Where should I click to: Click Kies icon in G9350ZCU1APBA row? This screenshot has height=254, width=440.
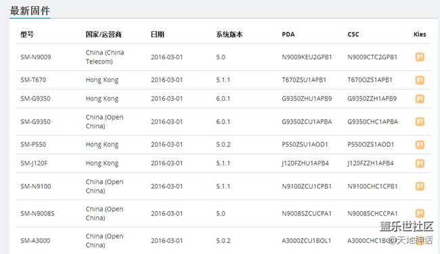(420, 122)
